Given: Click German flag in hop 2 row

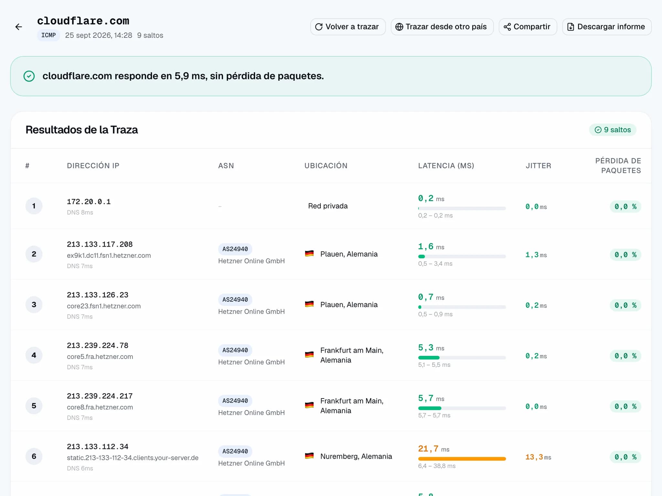Looking at the screenshot, I should click(x=309, y=254).
